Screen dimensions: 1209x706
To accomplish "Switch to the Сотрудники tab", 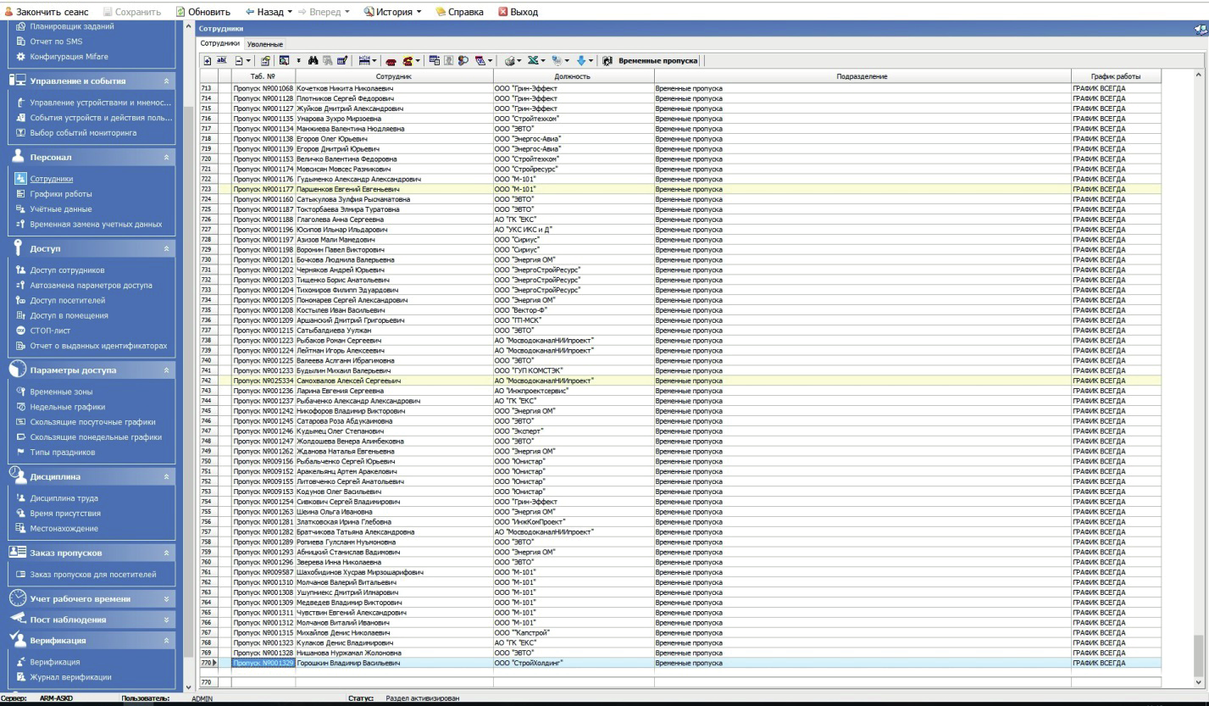I will coord(219,42).
